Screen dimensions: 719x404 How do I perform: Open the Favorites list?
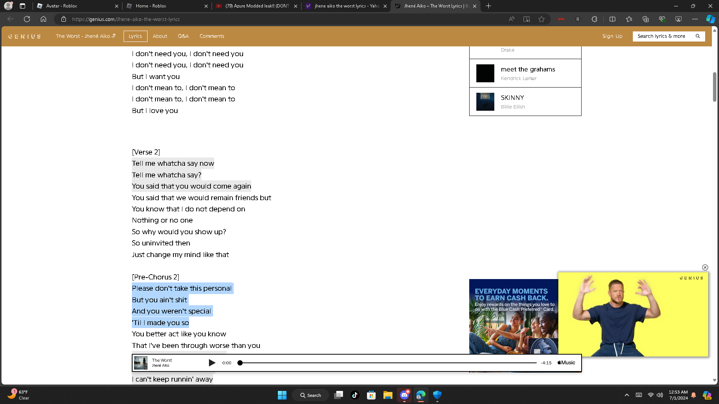pos(629,19)
